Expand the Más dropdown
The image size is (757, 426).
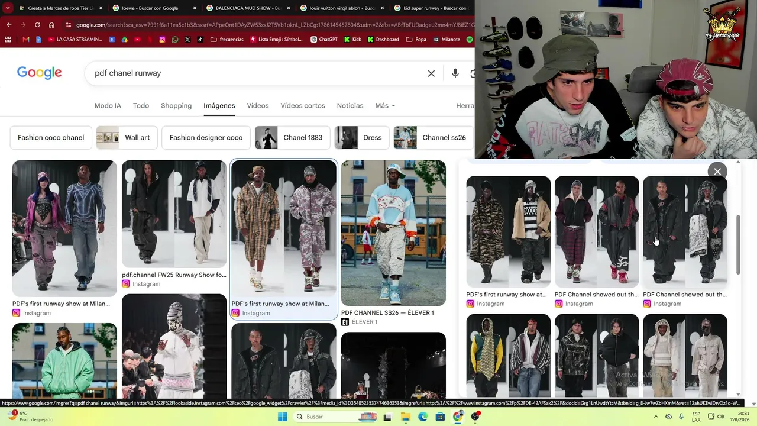tap(385, 105)
